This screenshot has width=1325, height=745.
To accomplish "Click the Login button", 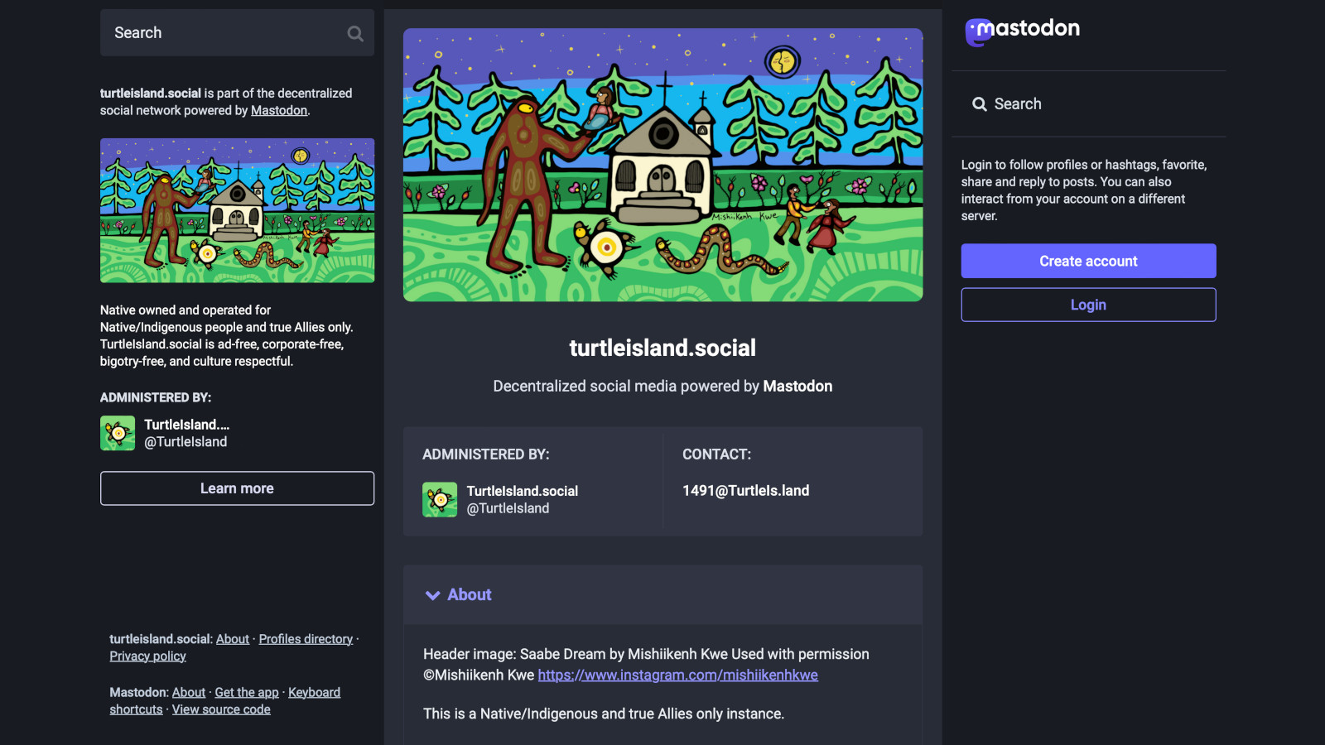I will [1088, 305].
